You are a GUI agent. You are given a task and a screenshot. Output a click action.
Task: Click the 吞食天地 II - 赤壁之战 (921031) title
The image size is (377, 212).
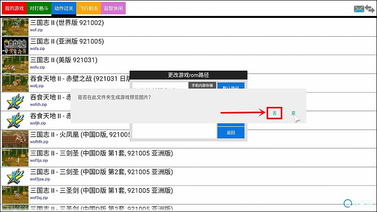(x=80, y=79)
